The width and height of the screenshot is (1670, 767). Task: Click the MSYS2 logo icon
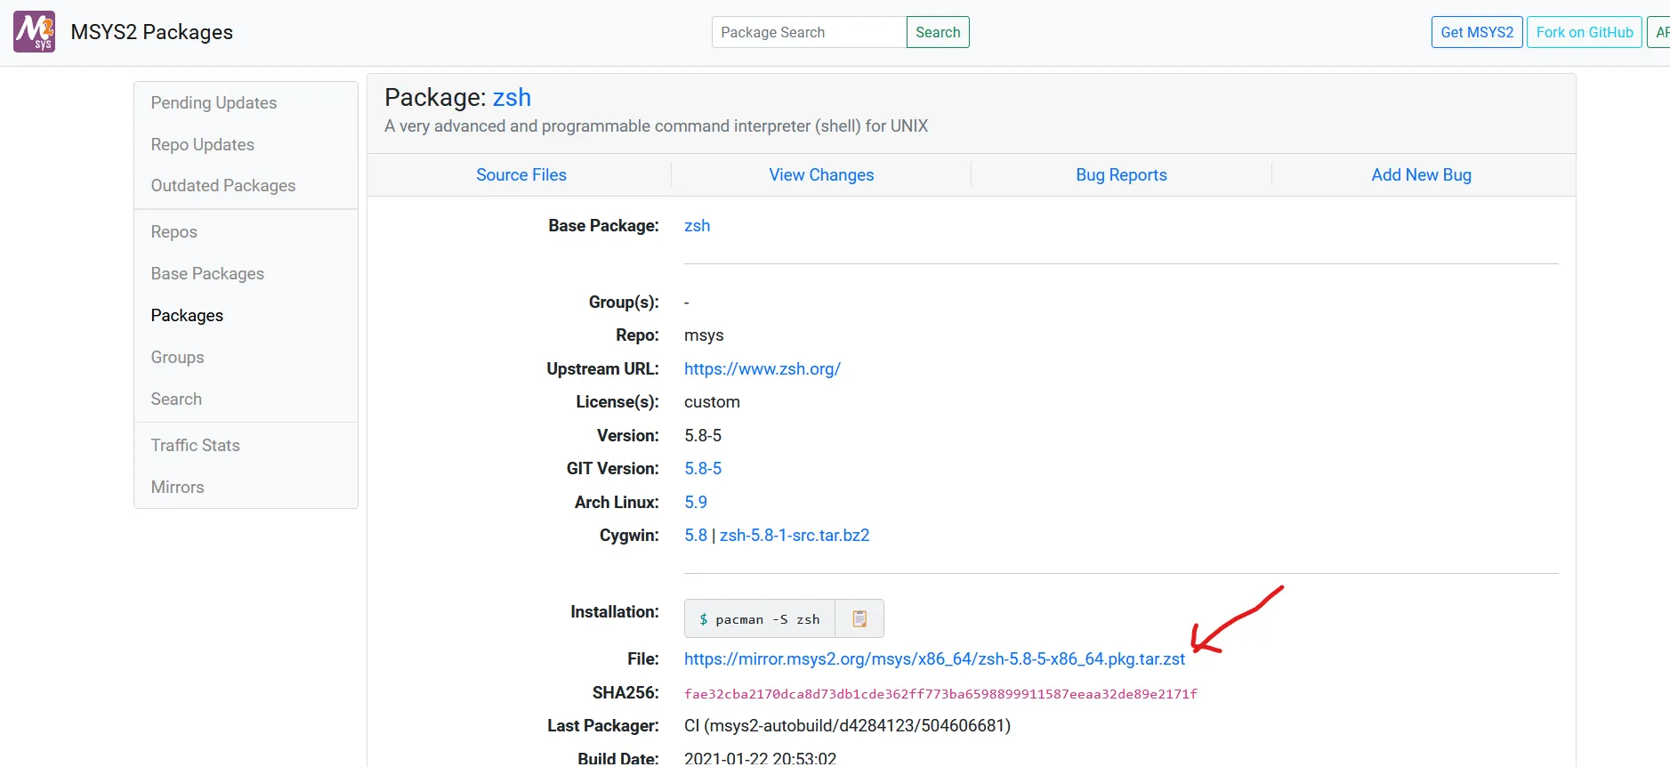[34, 32]
